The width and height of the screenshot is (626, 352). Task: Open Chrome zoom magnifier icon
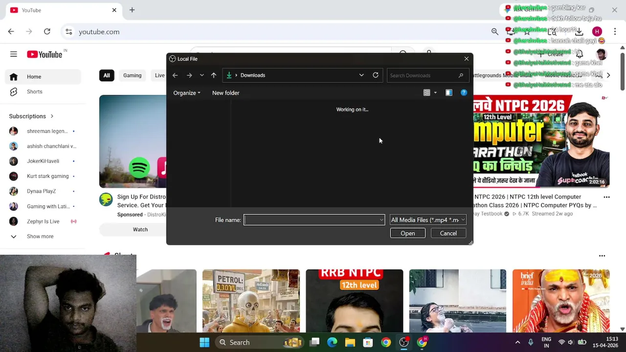tap(495, 32)
